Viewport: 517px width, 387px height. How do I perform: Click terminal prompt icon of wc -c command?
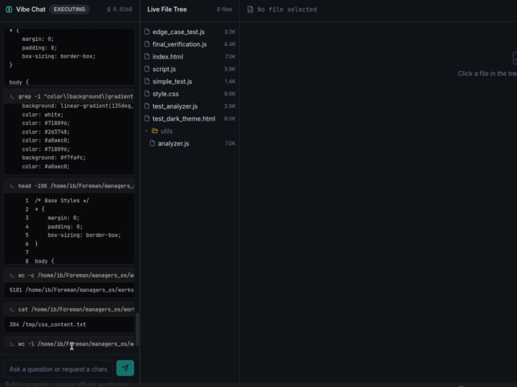(x=12, y=276)
